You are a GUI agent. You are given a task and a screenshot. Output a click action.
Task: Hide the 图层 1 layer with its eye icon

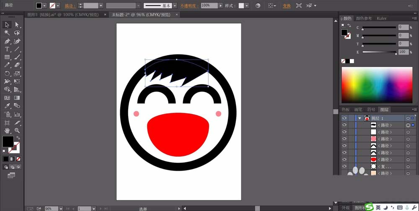(344, 118)
